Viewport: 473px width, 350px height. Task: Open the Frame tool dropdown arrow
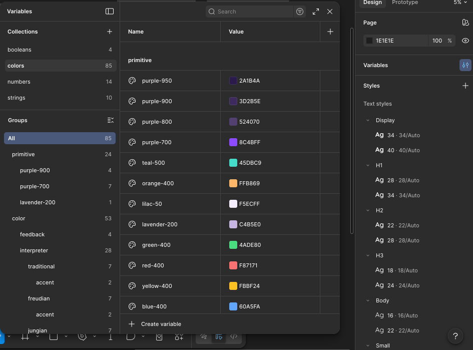pos(38,336)
